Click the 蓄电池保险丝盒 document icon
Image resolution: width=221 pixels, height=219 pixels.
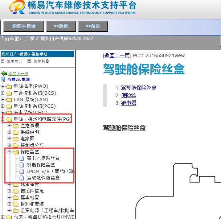(x=21, y=158)
